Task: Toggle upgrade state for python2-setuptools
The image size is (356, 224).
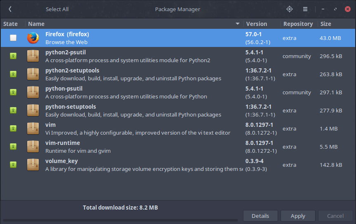Action: [13, 74]
